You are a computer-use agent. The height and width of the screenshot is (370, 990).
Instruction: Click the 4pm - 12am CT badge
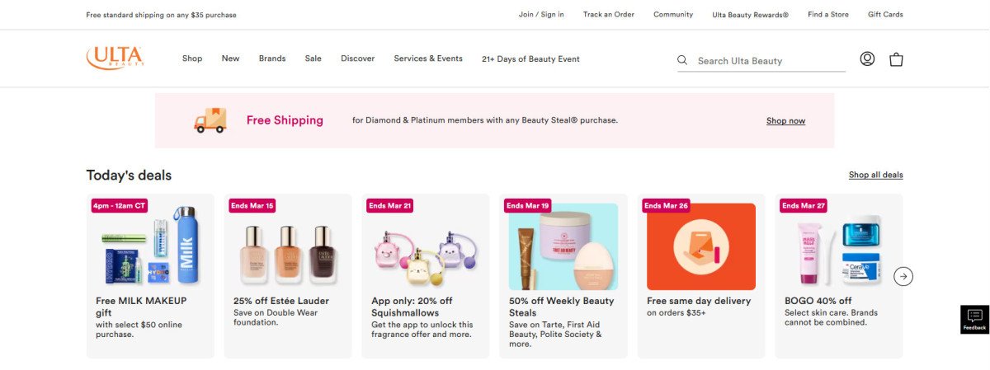click(x=120, y=205)
